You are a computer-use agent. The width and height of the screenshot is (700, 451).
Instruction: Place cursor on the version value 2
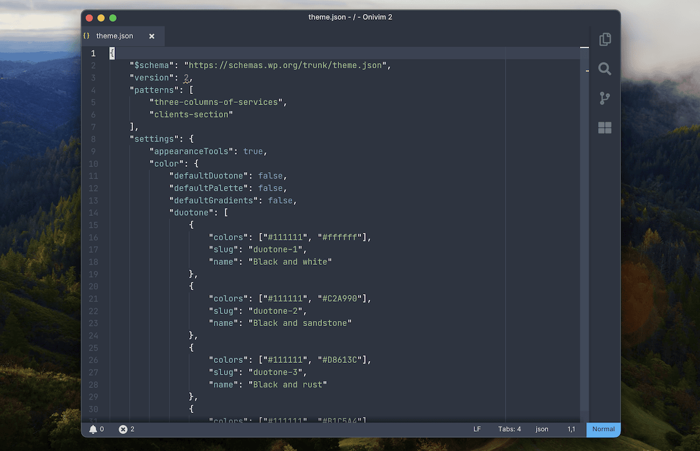185,77
